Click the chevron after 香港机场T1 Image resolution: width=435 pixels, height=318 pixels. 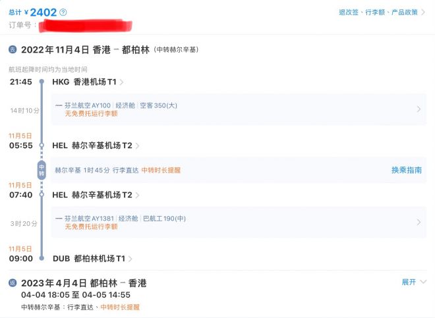coord(121,82)
